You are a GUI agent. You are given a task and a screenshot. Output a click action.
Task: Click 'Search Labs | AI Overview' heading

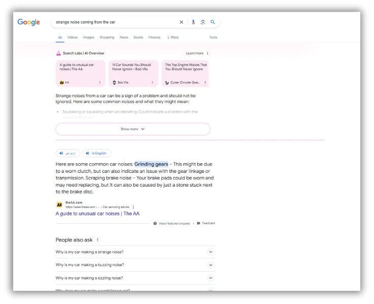(x=83, y=53)
